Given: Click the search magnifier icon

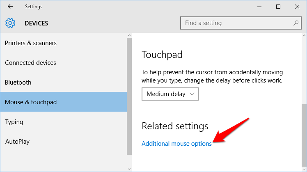Looking at the screenshot, I should coord(296,23).
